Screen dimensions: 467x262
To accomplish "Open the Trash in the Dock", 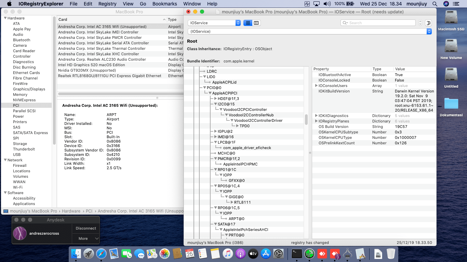I will coord(391,253).
